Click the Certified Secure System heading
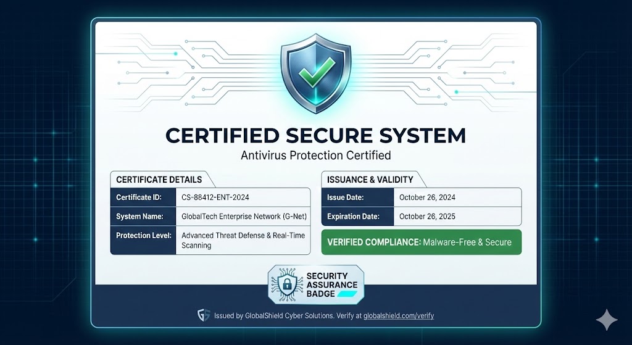632x345 pixels. tap(315, 135)
